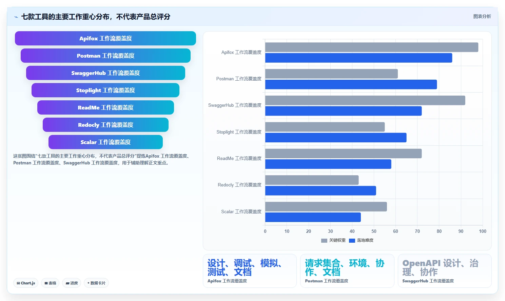Click the Chart.js tag chip
505x301 pixels.
click(26, 283)
